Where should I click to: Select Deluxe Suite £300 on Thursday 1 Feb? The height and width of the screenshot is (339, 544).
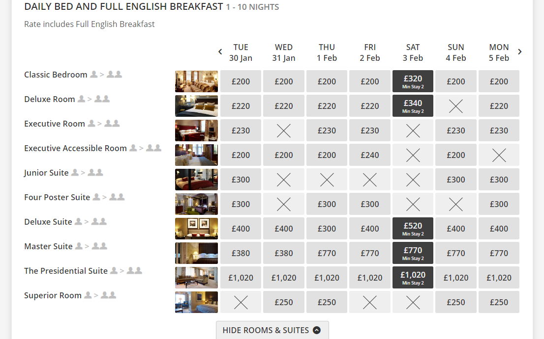[327, 229]
